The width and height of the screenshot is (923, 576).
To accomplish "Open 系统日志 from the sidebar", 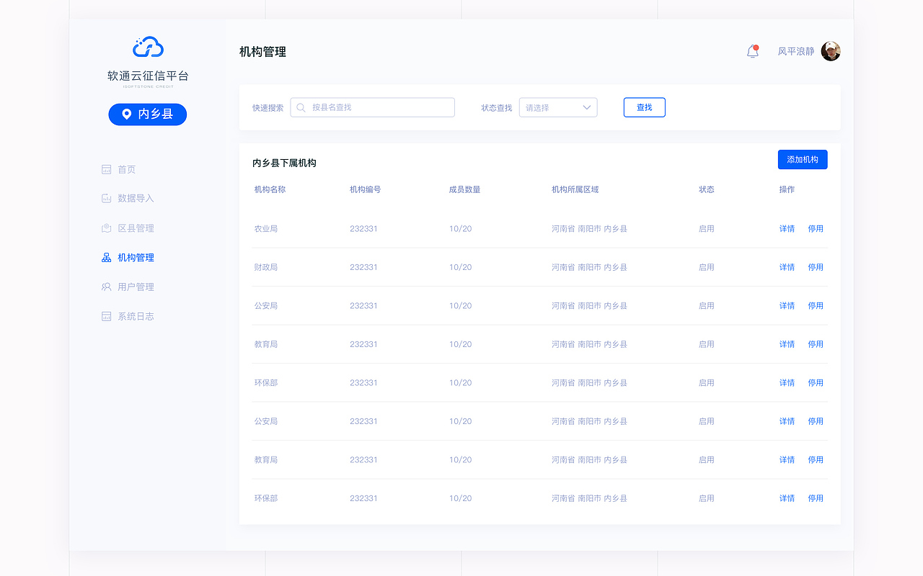I will (x=128, y=316).
